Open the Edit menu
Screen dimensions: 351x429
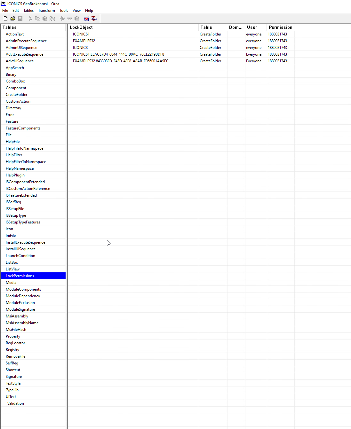[16, 11]
